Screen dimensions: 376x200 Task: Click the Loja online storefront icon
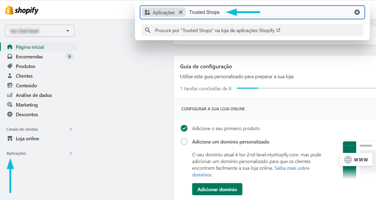click(x=10, y=138)
